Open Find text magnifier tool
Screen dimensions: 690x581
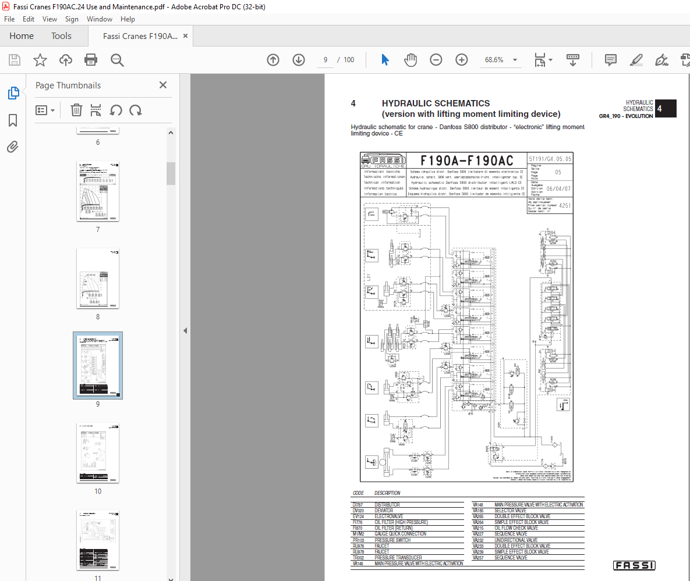coord(117,60)
